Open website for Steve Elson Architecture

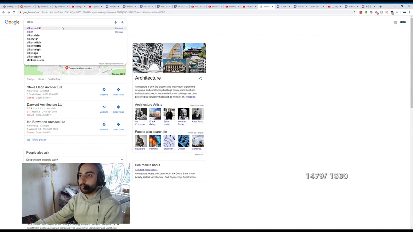104,92
